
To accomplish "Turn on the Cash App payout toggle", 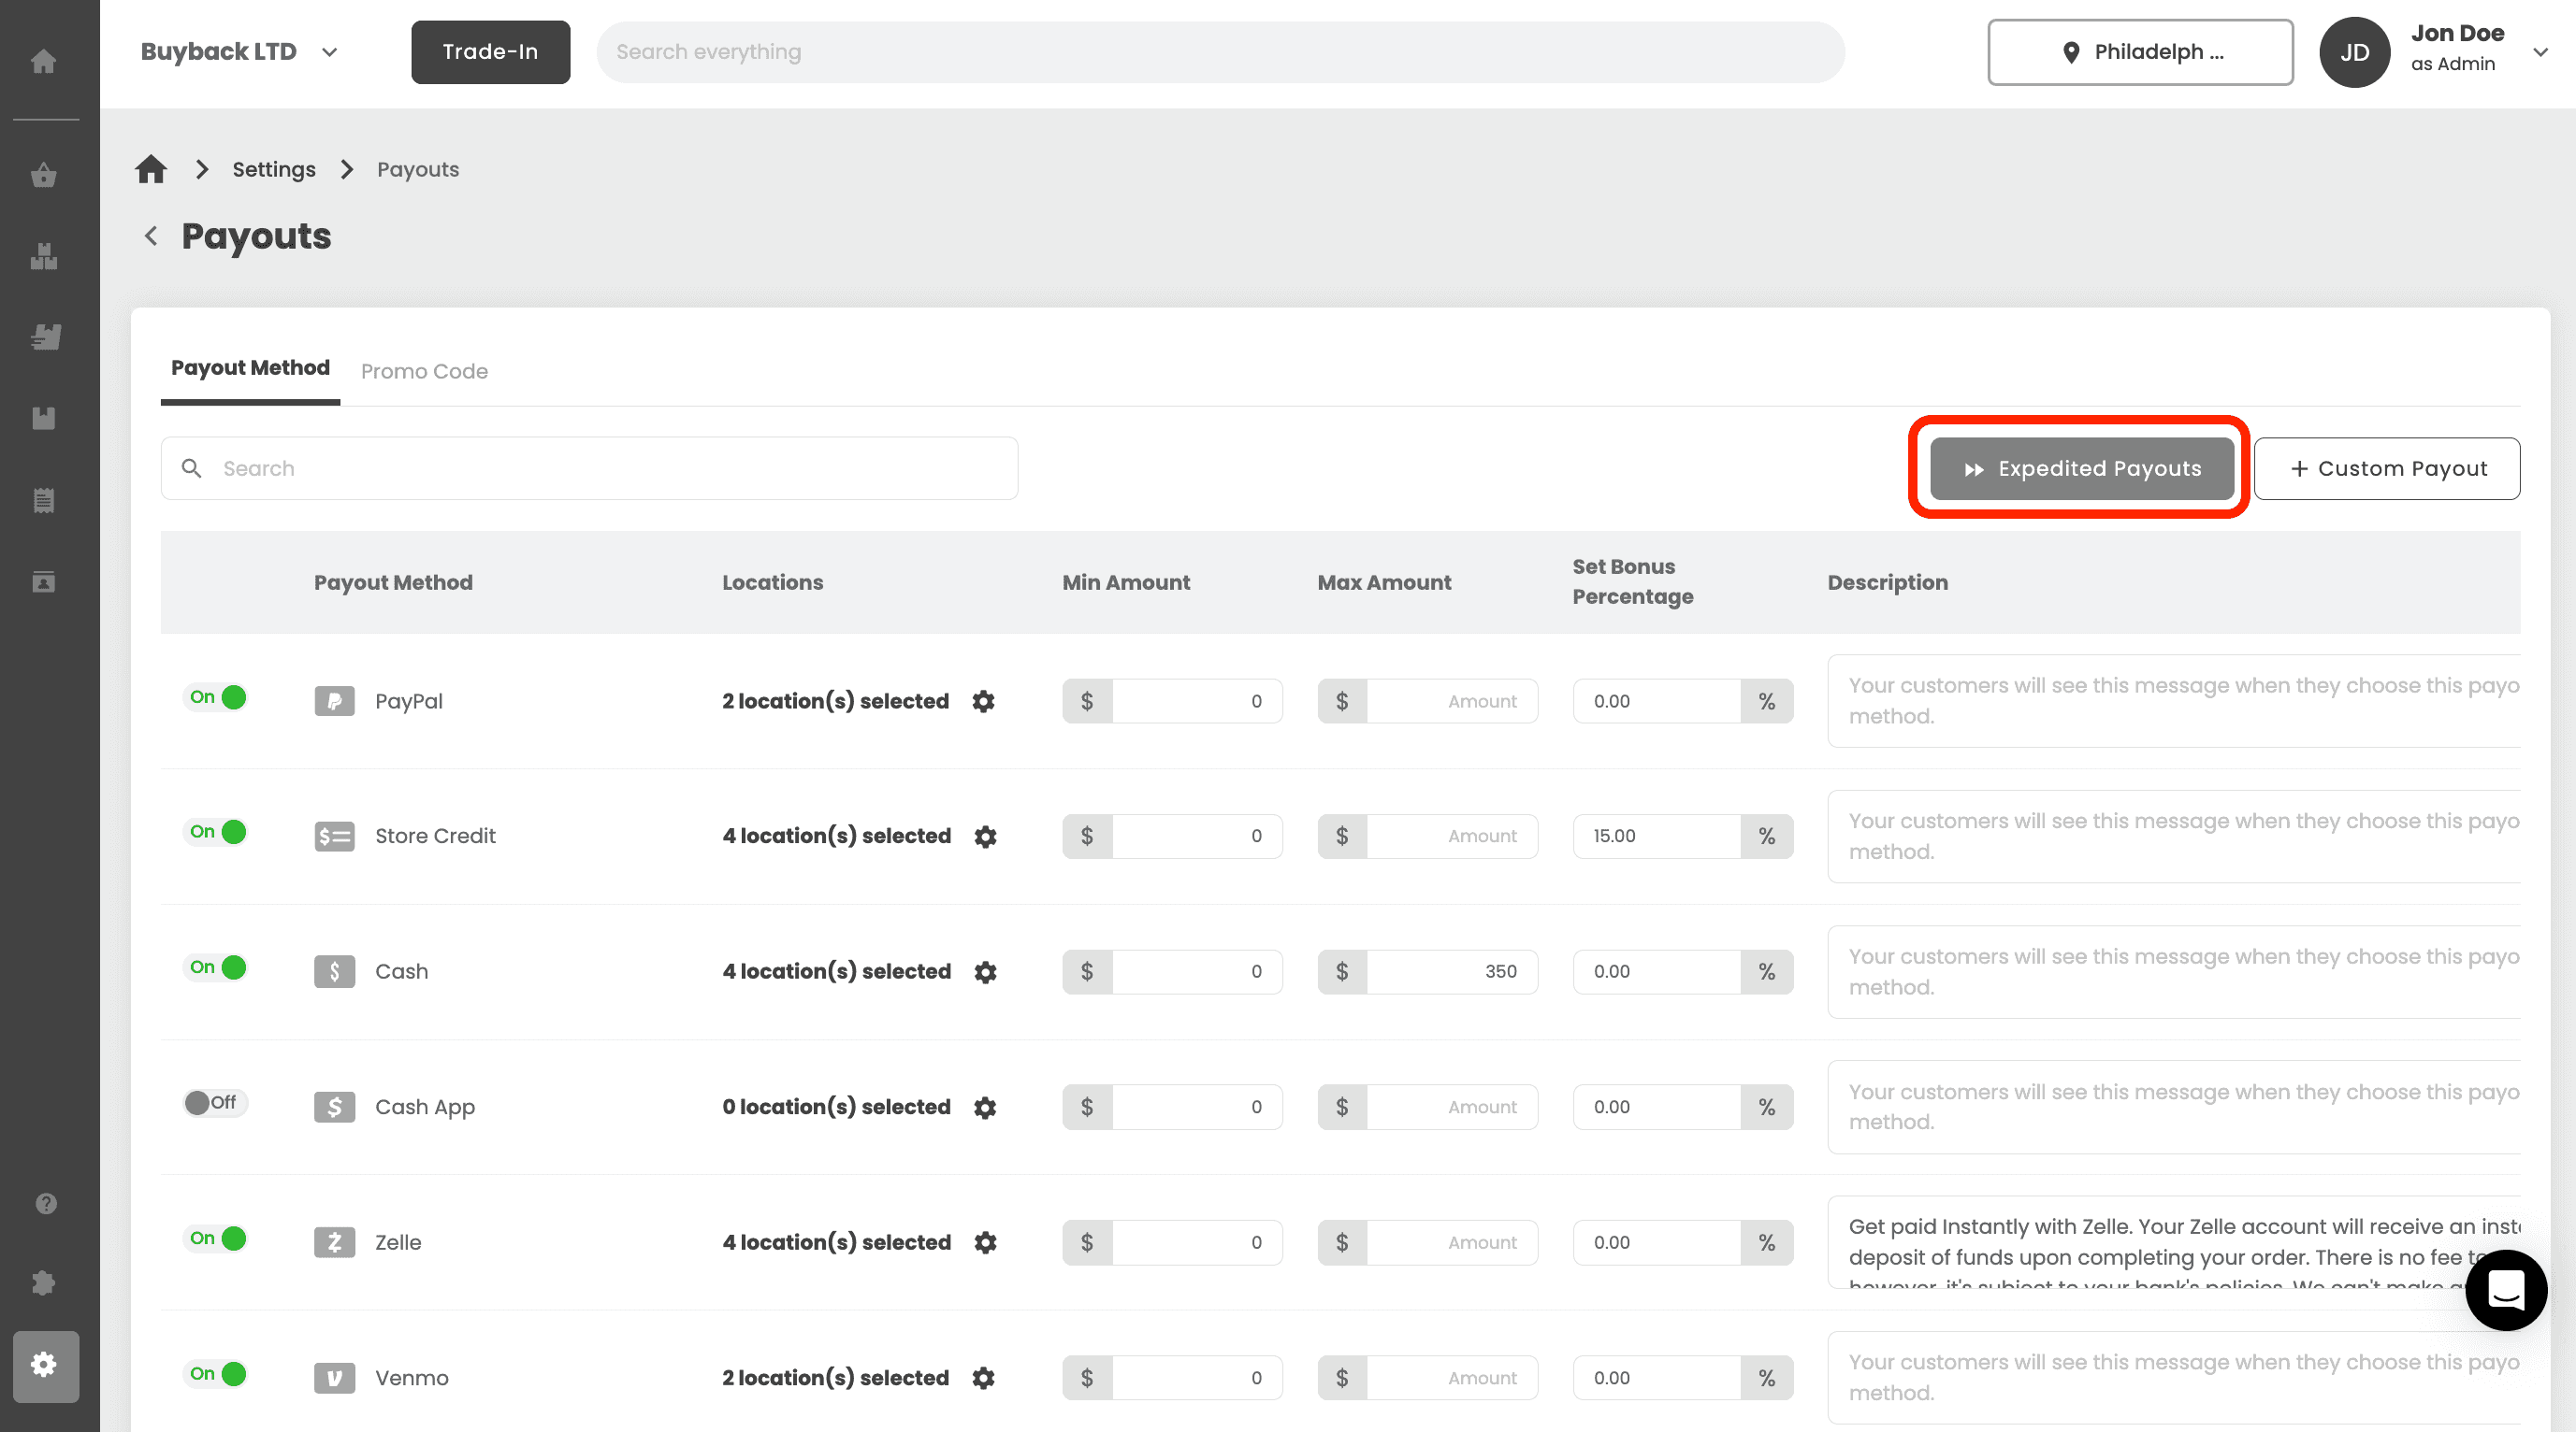I will 216,1102.
